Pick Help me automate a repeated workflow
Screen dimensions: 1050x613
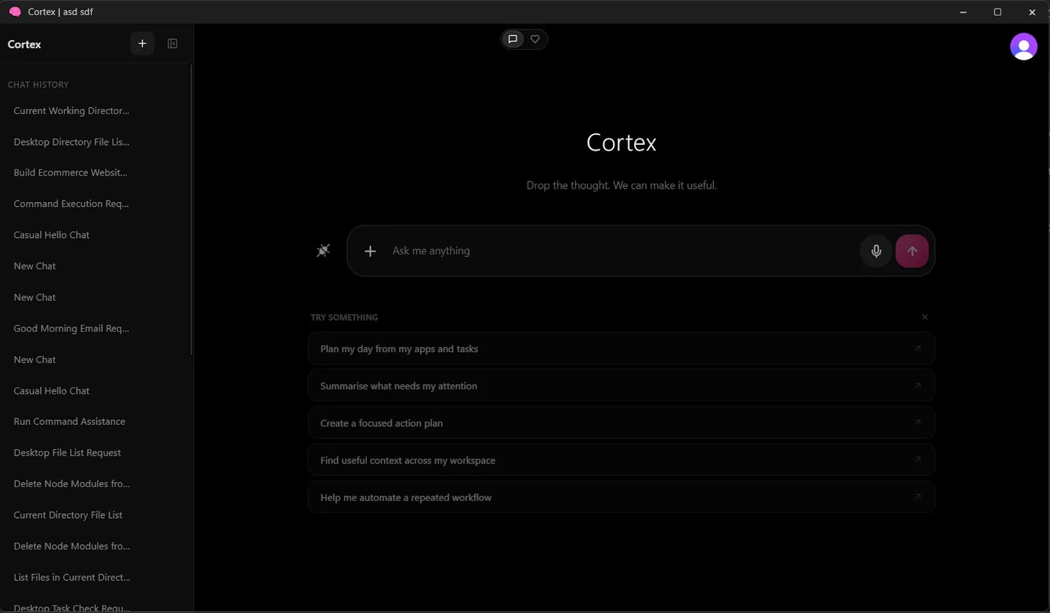click(x=621, y=498)
